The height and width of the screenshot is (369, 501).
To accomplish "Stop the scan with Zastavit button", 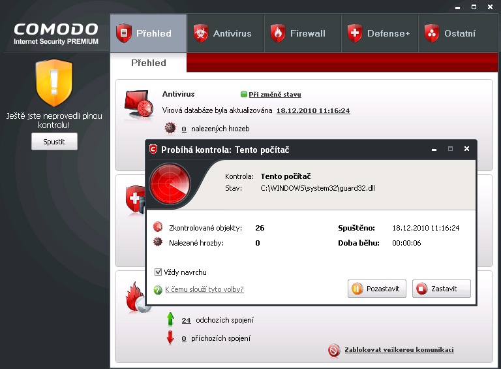I will click(x=442, y=289).
